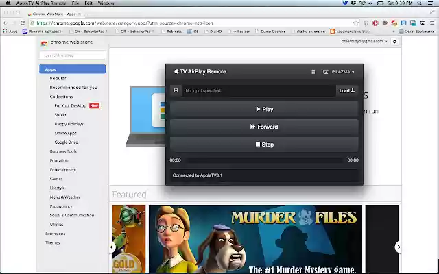Click the 'Connected to AppleTV3,1' status text

pyautogui.click(x=197, y=175)
